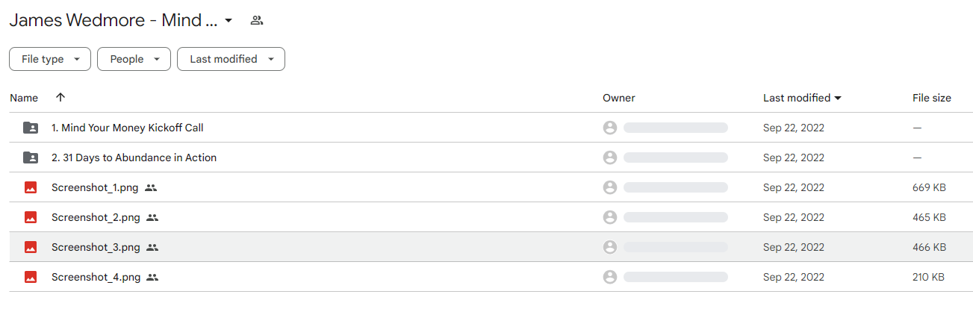Change sort via Last modified column arrow
973x312 pixels.
point(838,98)
